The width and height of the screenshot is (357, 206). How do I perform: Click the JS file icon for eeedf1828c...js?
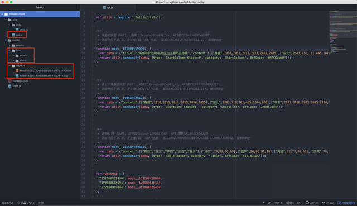pos(17,76)
